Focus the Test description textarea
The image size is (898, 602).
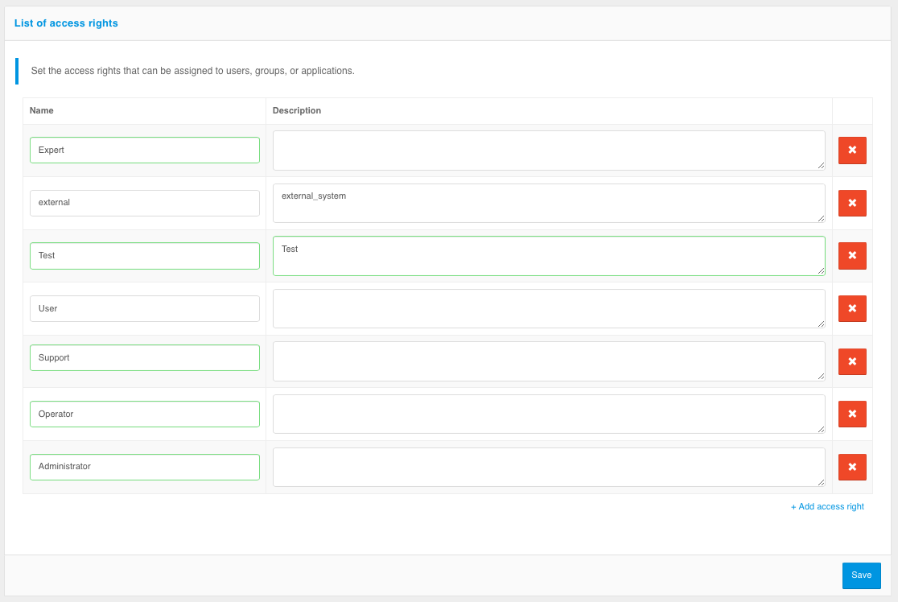(x=549, y=255)
